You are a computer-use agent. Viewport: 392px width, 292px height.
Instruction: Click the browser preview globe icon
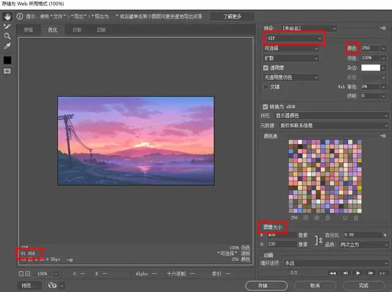coord(52,285)
